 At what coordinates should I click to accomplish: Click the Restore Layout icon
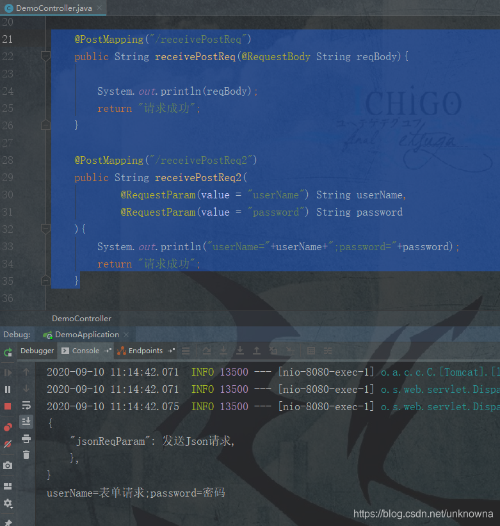tap(8, 486)
